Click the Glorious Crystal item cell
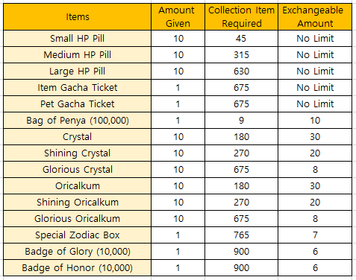Viewport: 356px width, 280px height. coord(78,170)
